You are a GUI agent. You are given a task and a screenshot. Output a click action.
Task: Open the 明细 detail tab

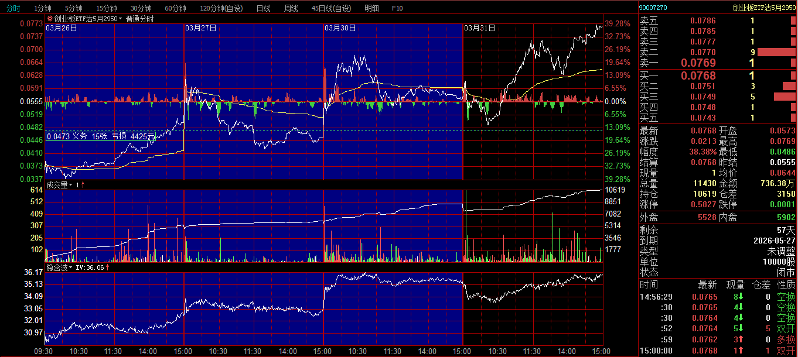(371, 8)
